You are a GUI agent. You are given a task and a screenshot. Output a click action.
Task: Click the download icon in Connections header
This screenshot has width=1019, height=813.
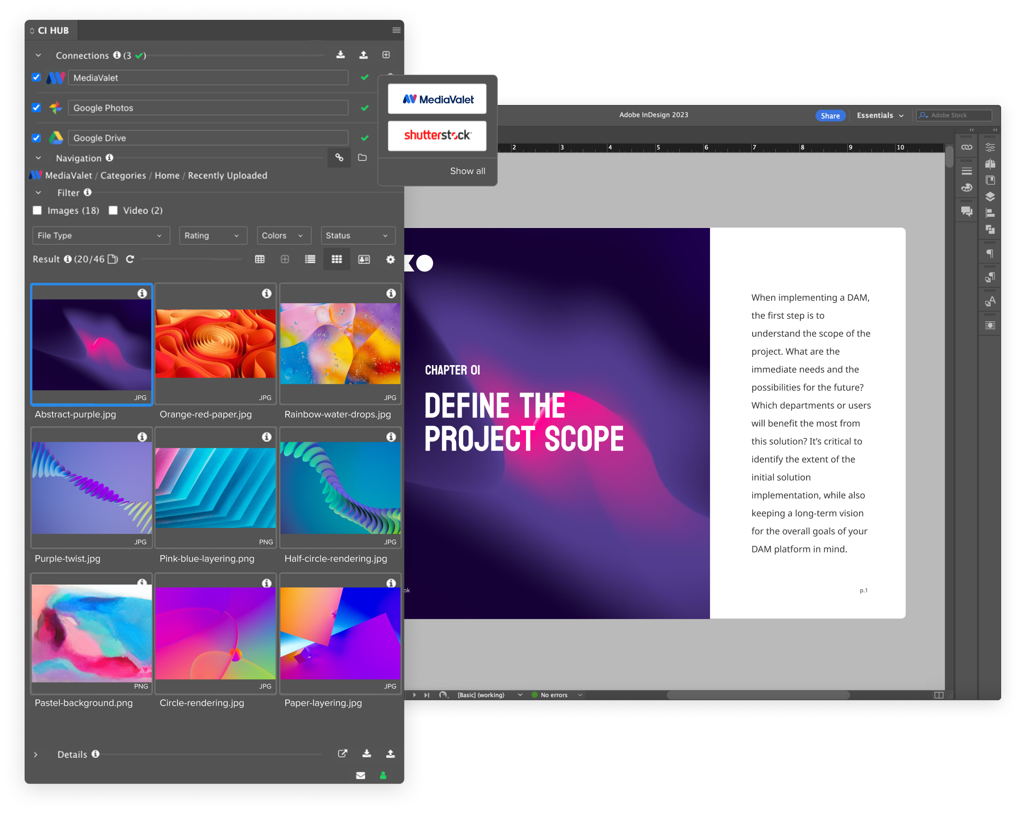pos(340,55)
